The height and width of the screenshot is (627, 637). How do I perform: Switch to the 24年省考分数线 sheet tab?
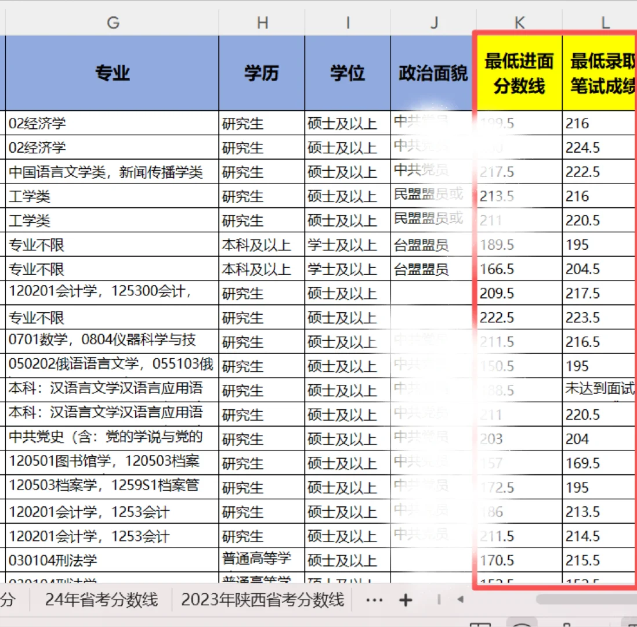coord(101,600)
